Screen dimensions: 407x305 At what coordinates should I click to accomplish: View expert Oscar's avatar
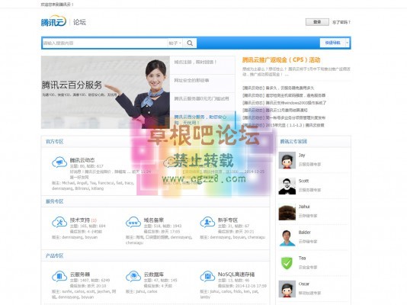(287, 289)
